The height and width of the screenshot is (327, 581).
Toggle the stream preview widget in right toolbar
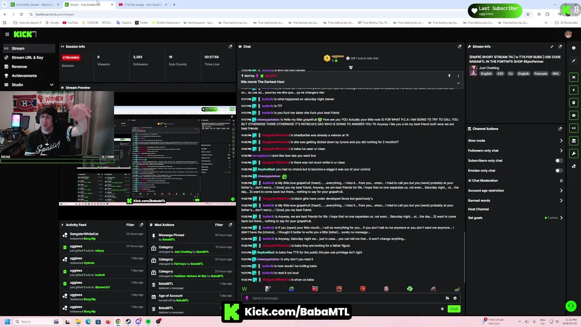click(x=574, y=77)
